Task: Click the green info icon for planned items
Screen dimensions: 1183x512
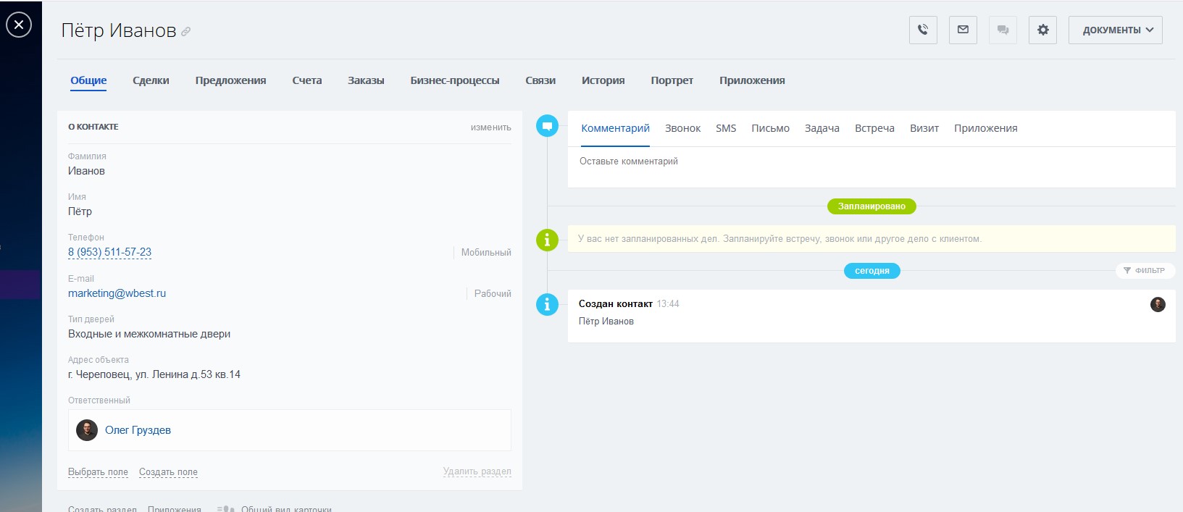Action: (547, 239)
